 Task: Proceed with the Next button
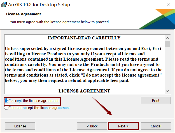point(123,126)
